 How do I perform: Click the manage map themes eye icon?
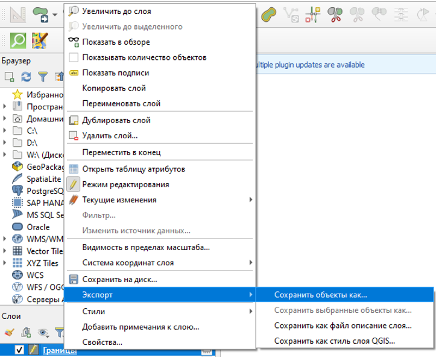click(43, 332)
